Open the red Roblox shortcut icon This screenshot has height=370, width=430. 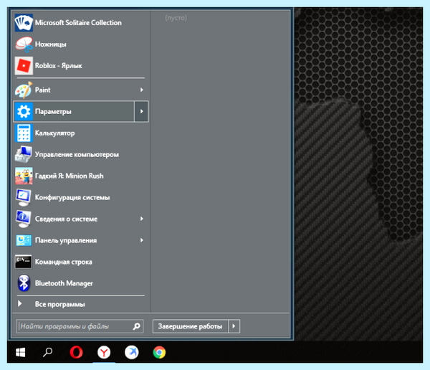point(24,66)
